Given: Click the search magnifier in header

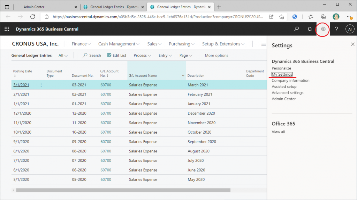Looking at the screenshot, I should point(296,29).
